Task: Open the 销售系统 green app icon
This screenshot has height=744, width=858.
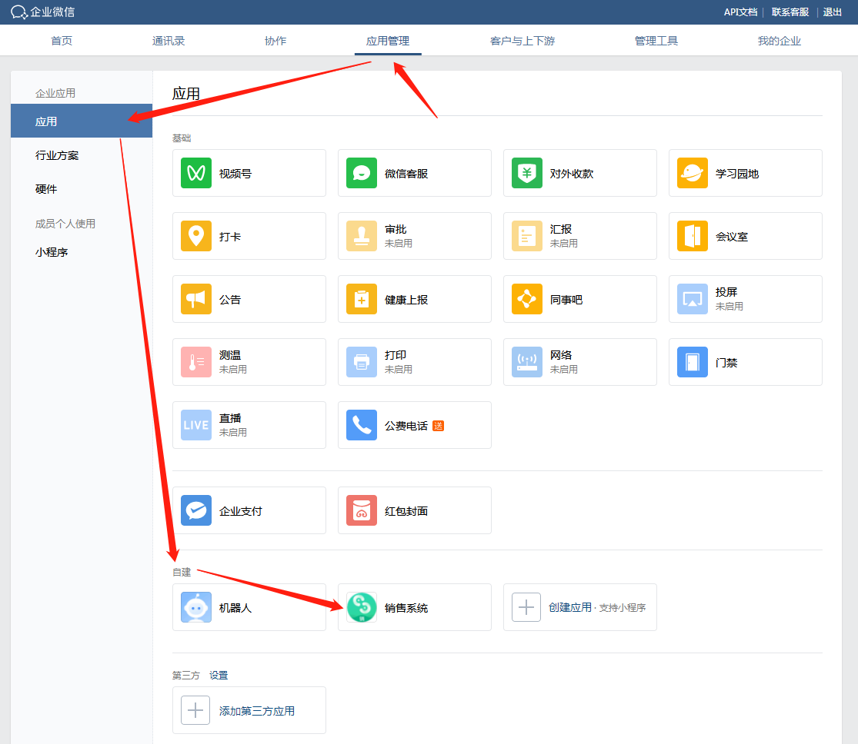Action: pyautogui.click(x=361, y=606)
